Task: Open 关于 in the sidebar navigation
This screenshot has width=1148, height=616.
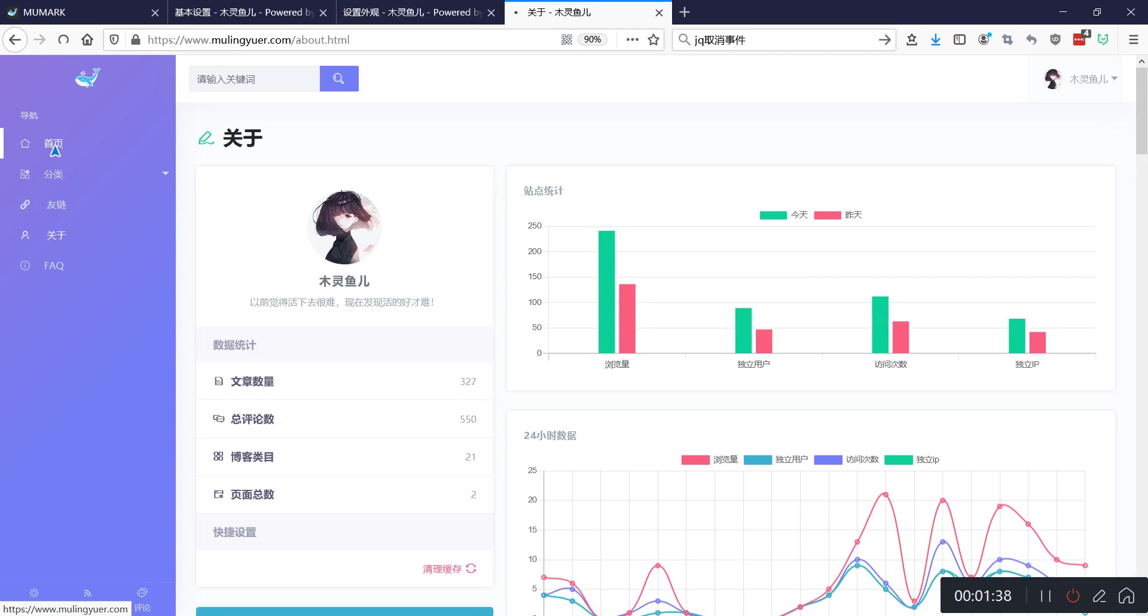Action: click(x=56, y=235)
